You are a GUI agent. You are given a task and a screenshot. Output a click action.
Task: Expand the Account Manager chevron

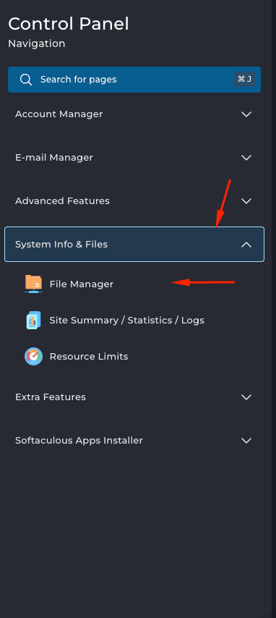pyautogui.click(x=246, y=114)
